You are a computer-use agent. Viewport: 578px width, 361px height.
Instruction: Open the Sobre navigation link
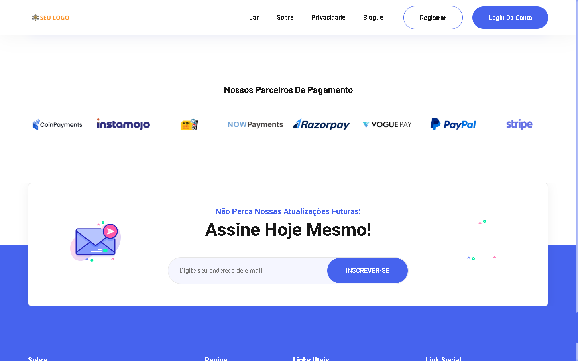tap(285, 17)
